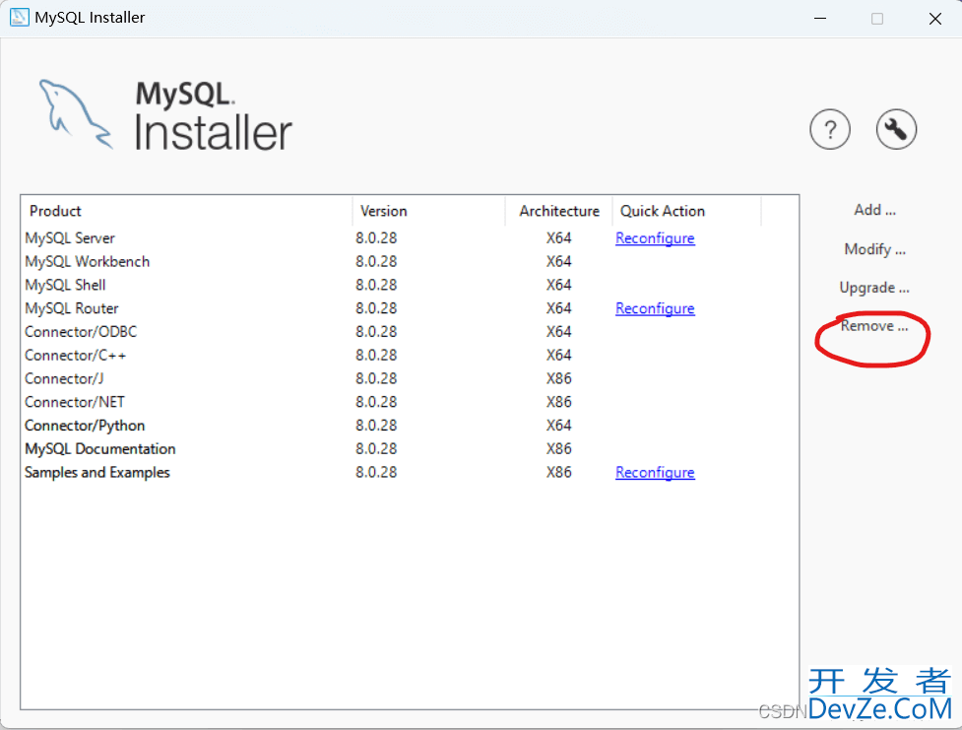Reconfigure MySQL Router via its link
Screen dimensions: 962x730
(x=655, y=308)
